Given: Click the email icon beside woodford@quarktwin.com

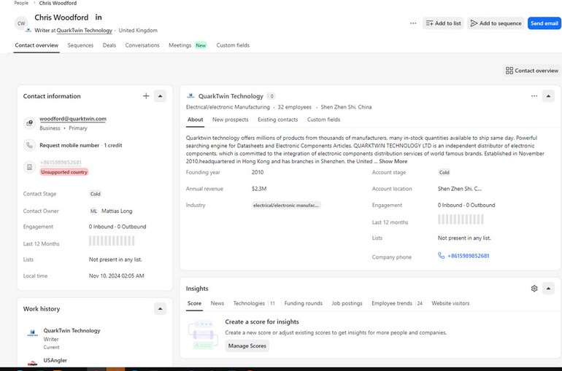Looking at the screenshot, I should 29,122.
